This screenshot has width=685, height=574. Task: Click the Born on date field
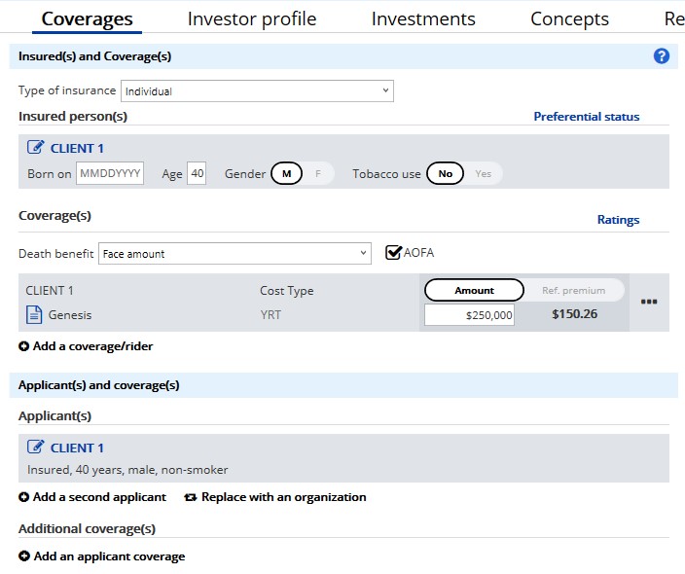point(110,174)
